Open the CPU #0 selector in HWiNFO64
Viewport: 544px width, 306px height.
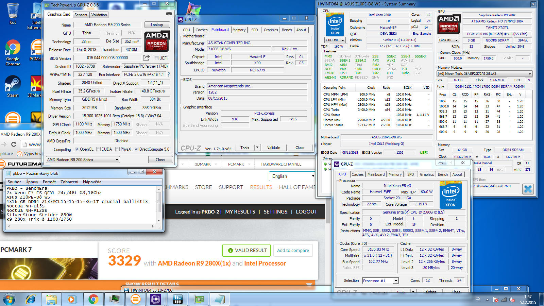tap(335, 40)
